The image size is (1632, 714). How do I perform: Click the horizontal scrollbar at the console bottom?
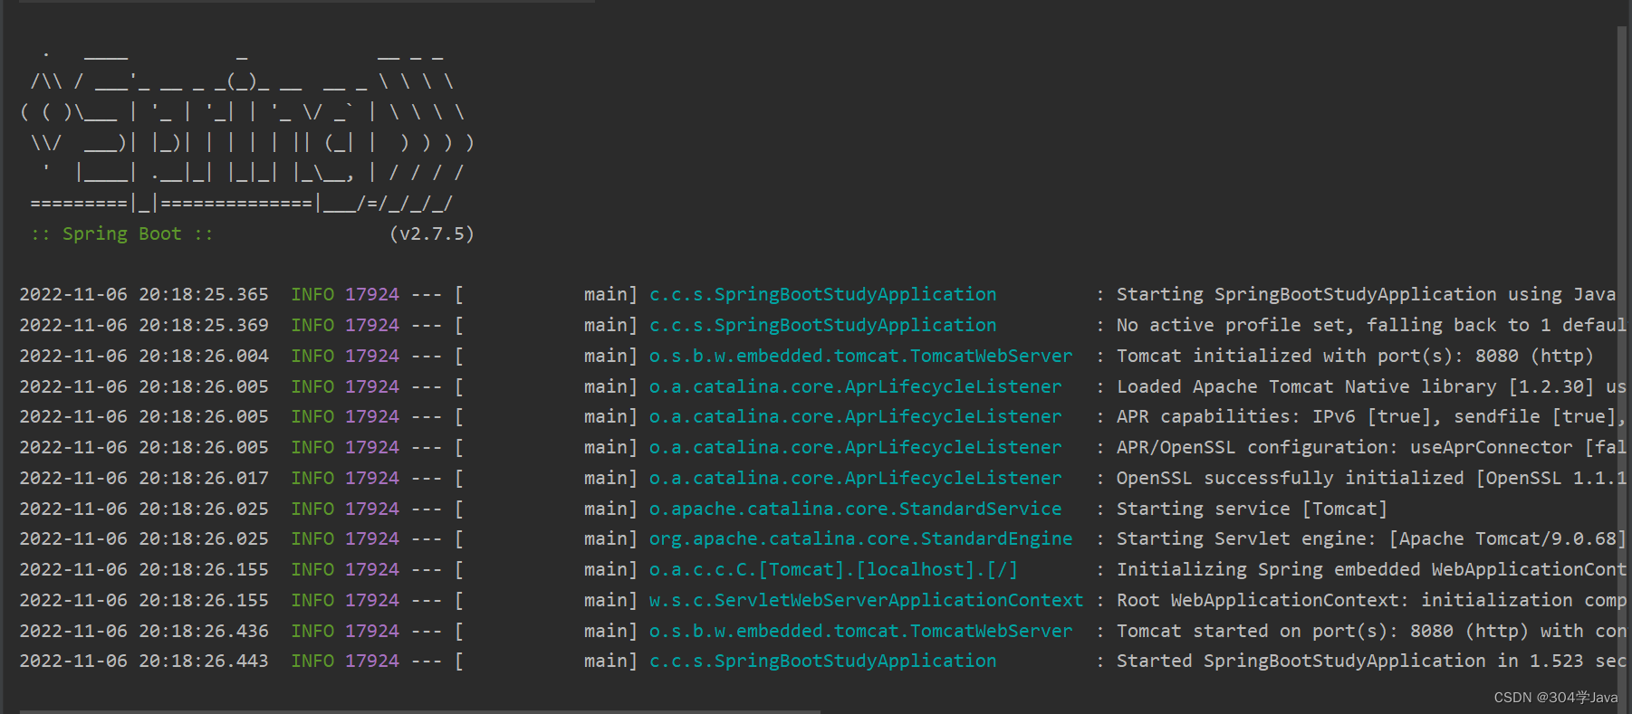420,711
